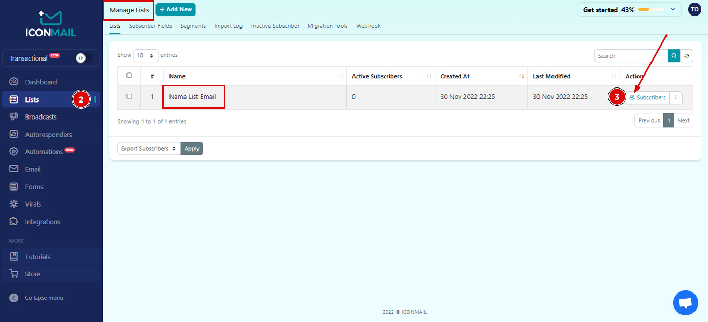Click the search magnifier icon button
This screenshot has width=708, height=322.
point(673,56)
